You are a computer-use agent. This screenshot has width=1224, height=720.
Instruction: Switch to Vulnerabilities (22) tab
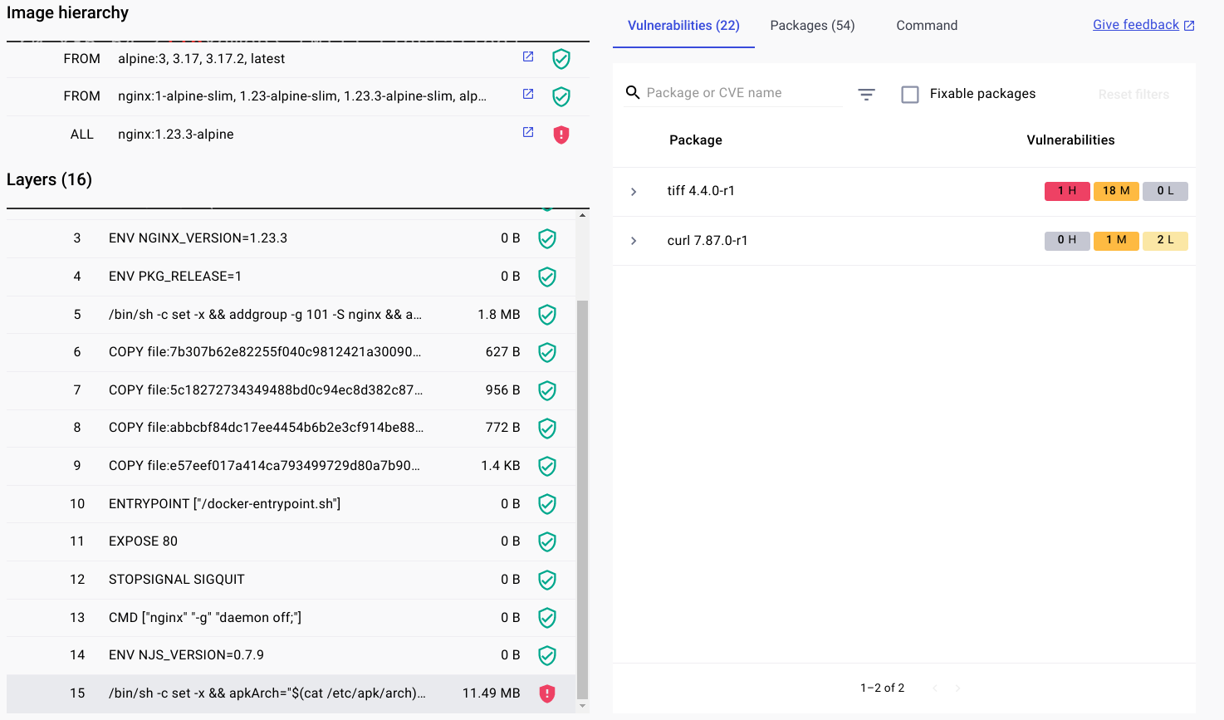[683, 25]
